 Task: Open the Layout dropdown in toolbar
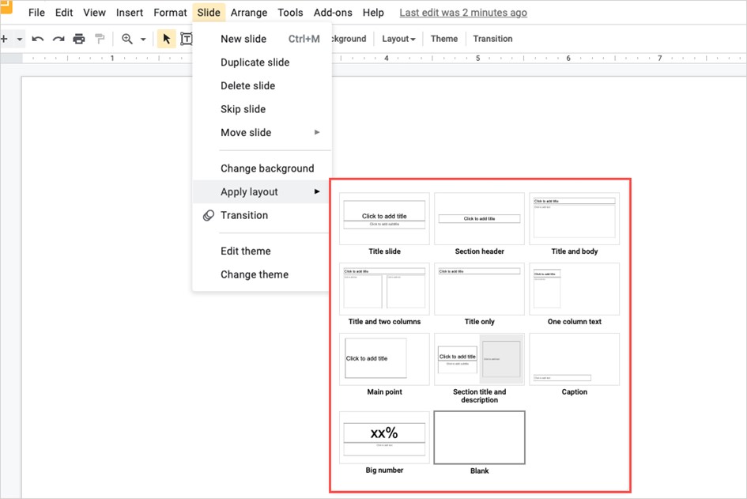[398, 39]
